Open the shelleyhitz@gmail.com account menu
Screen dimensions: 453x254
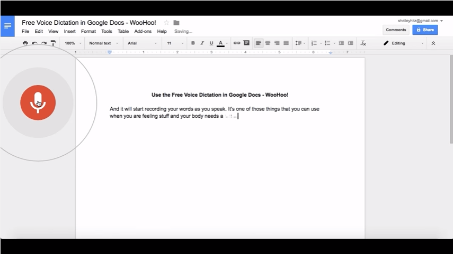tap(420, 21)
